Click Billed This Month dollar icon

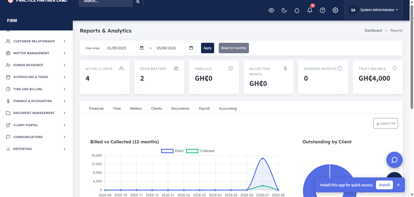285,68
